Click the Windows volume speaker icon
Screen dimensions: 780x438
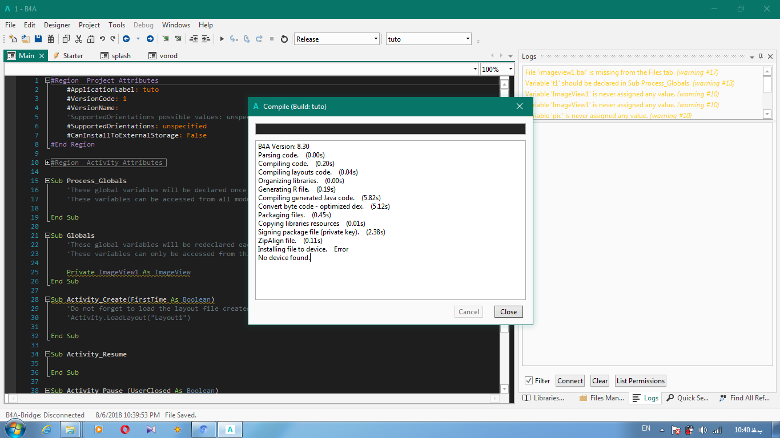(703, 429)
